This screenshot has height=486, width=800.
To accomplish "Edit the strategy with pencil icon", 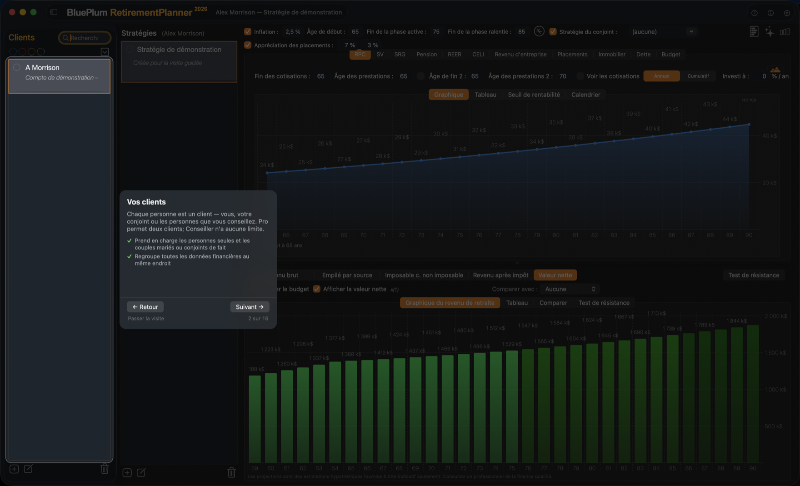I will coord(141,473).
